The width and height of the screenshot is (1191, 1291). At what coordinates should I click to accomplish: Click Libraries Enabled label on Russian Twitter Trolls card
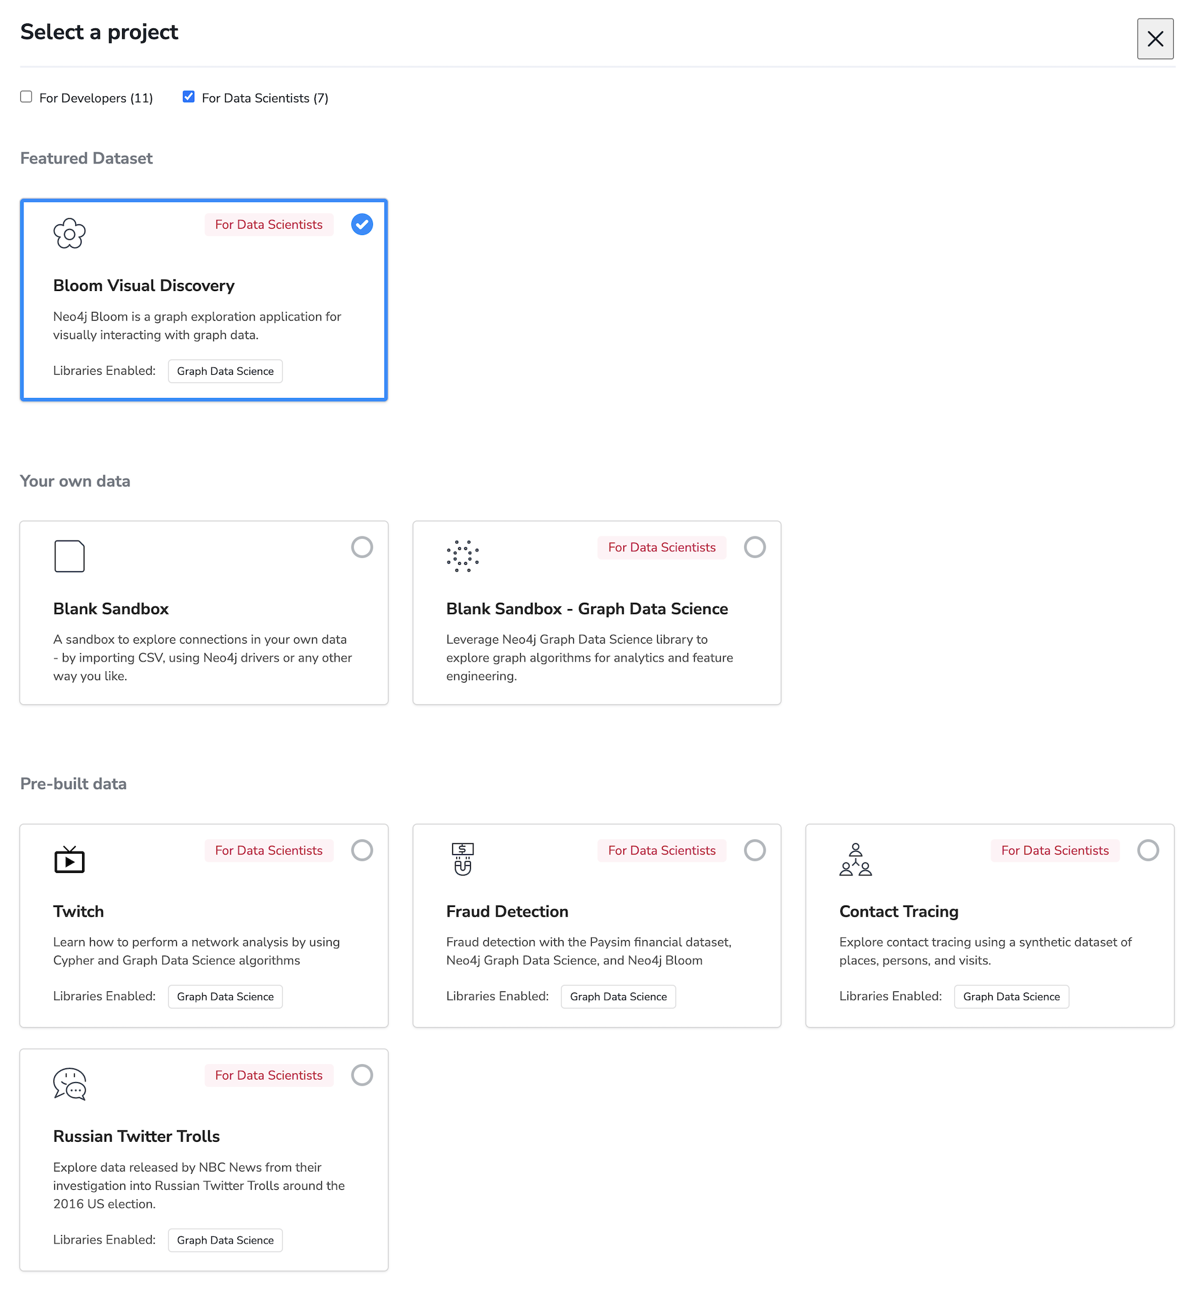click(104, 1239)
